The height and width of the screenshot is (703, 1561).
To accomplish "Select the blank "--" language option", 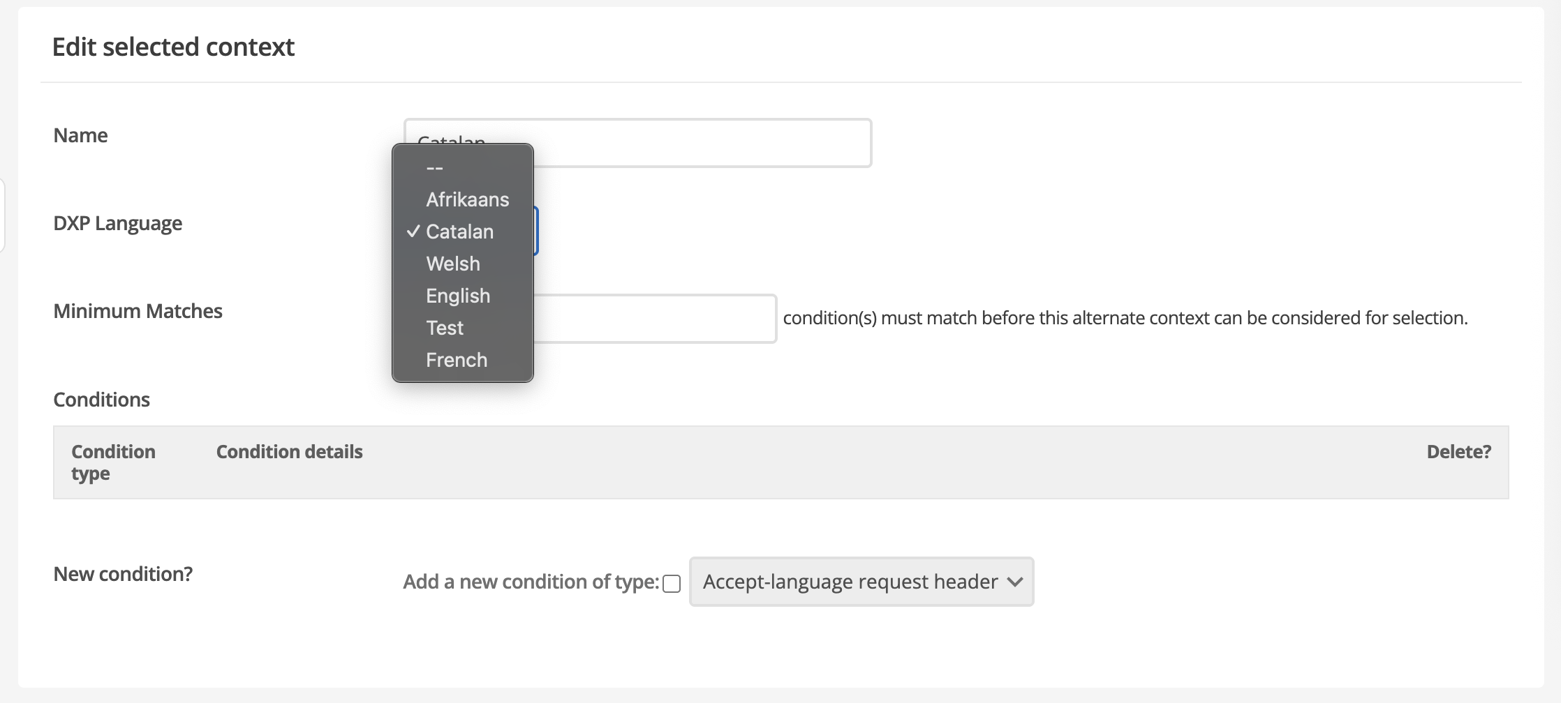I will pos(435,167).
